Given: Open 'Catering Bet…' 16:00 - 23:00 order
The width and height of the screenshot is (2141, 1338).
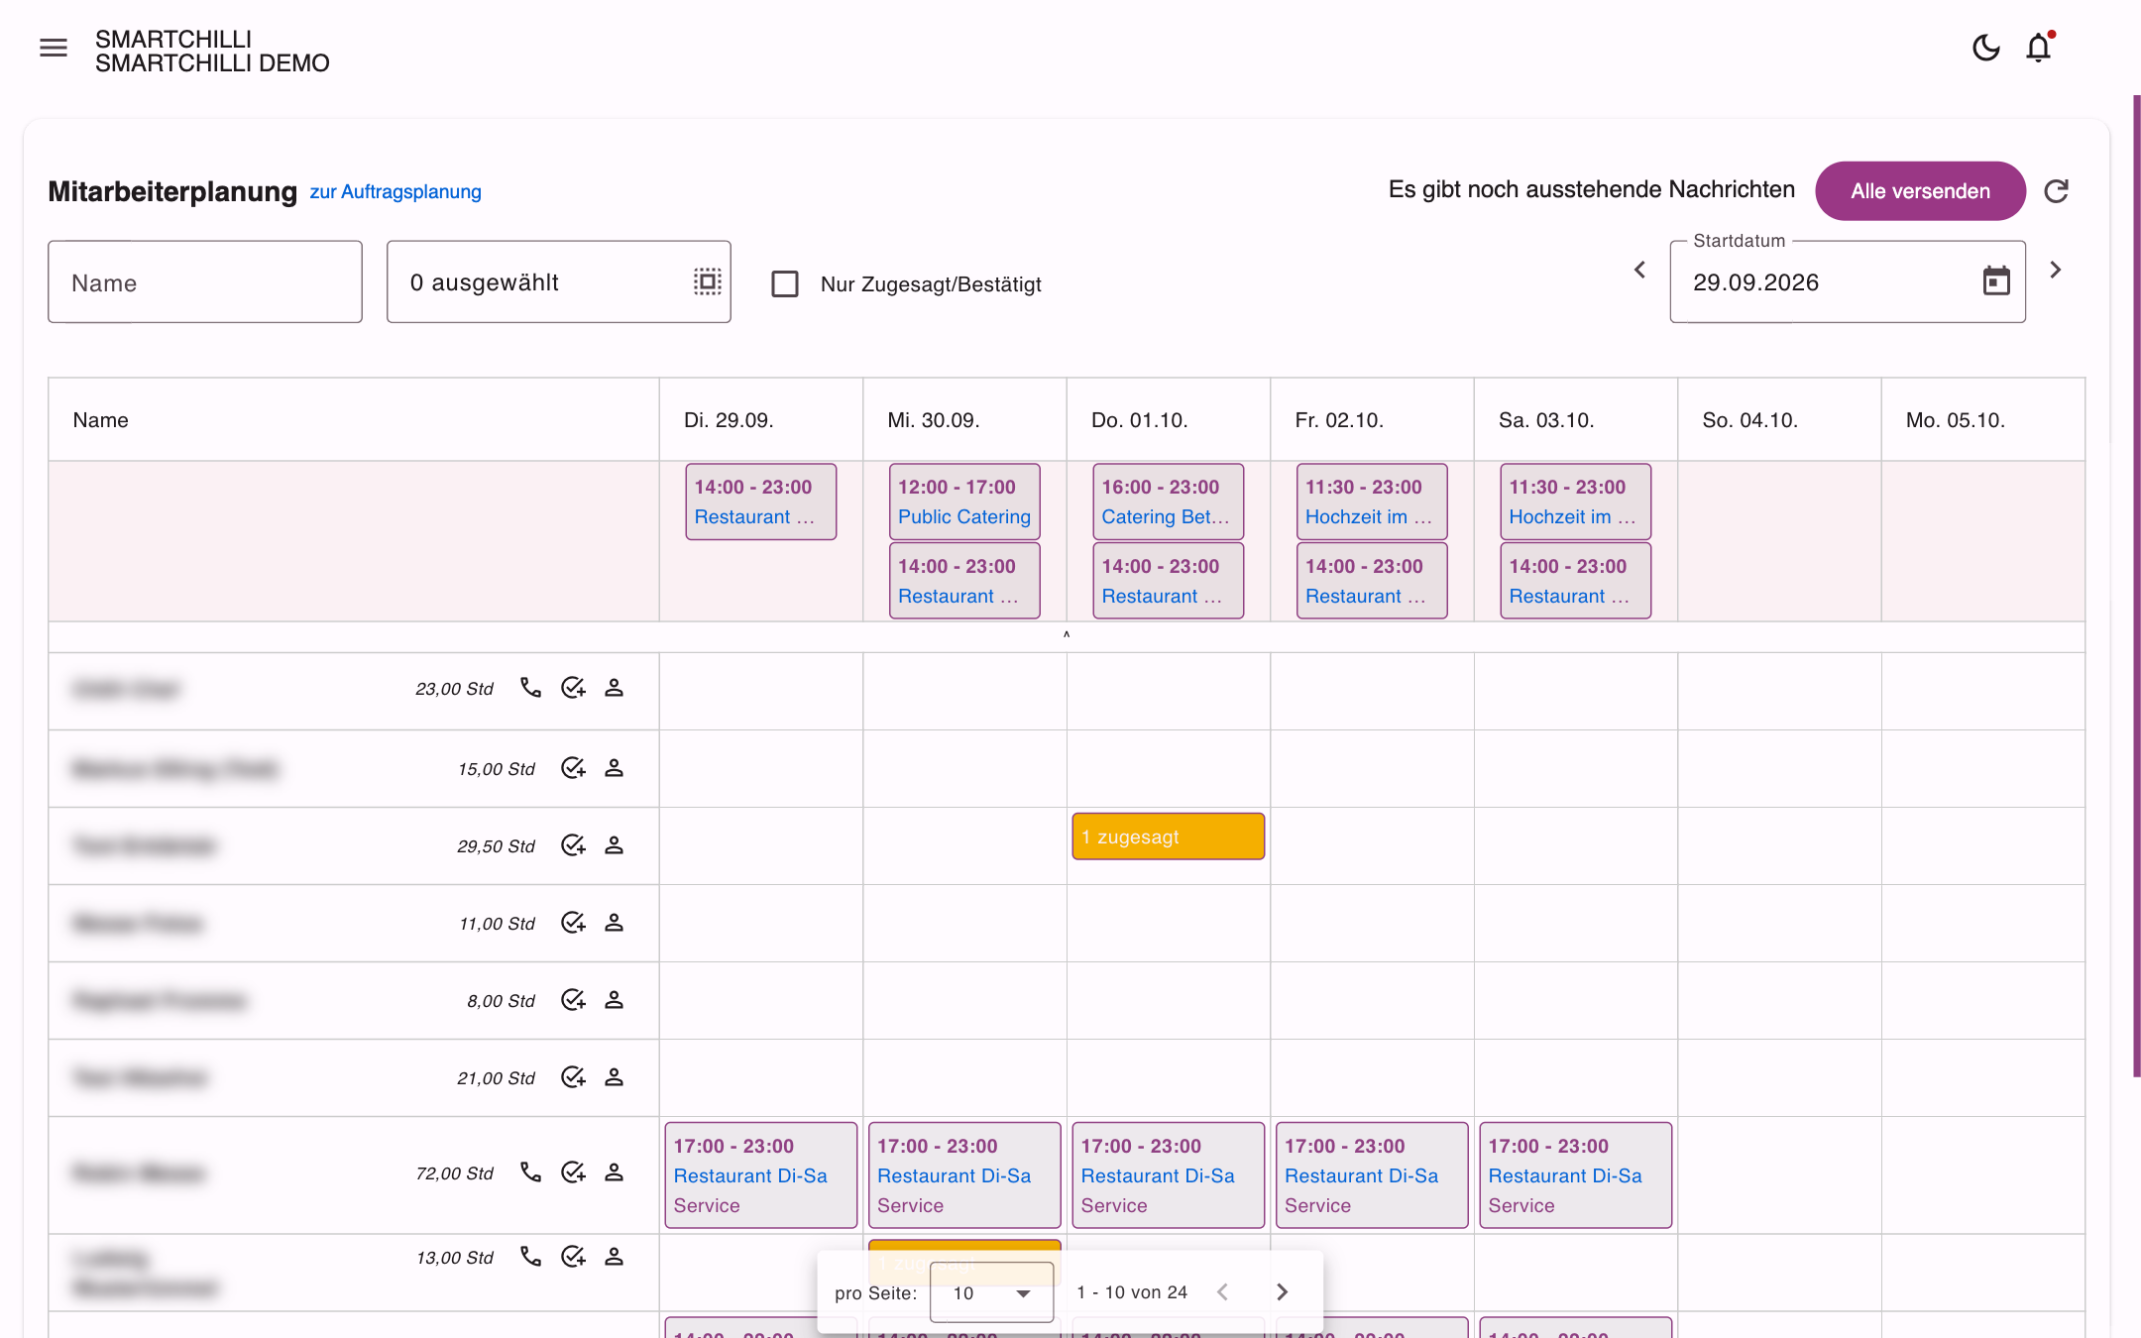Looking at the screenshot, I should click(x=1168, y=502).
